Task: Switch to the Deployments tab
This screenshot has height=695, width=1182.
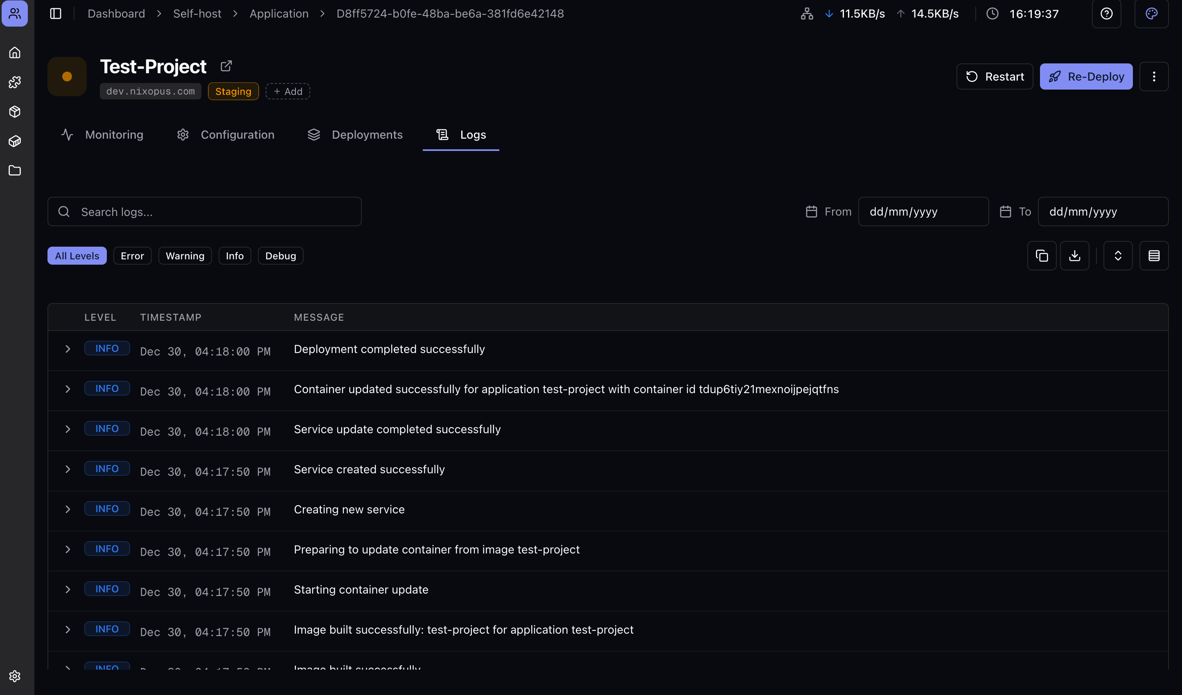Action: point(367,135)
